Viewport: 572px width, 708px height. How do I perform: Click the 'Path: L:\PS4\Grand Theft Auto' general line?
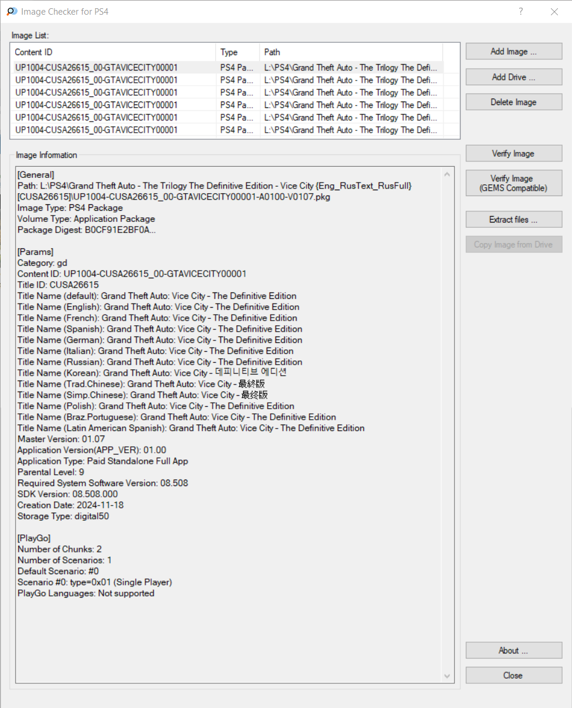pos(215,191)
